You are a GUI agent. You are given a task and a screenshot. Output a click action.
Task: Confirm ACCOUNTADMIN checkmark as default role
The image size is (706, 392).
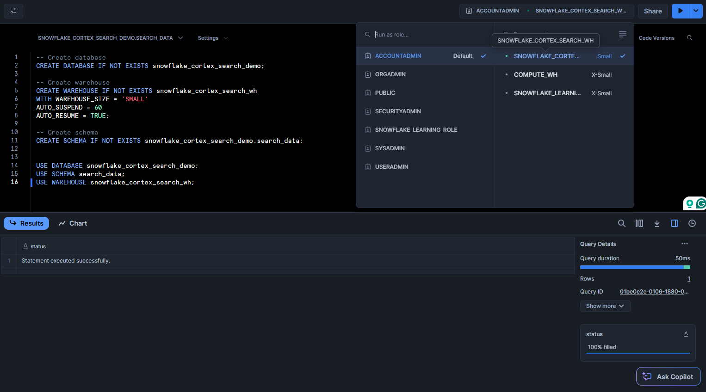click(483, 55)
